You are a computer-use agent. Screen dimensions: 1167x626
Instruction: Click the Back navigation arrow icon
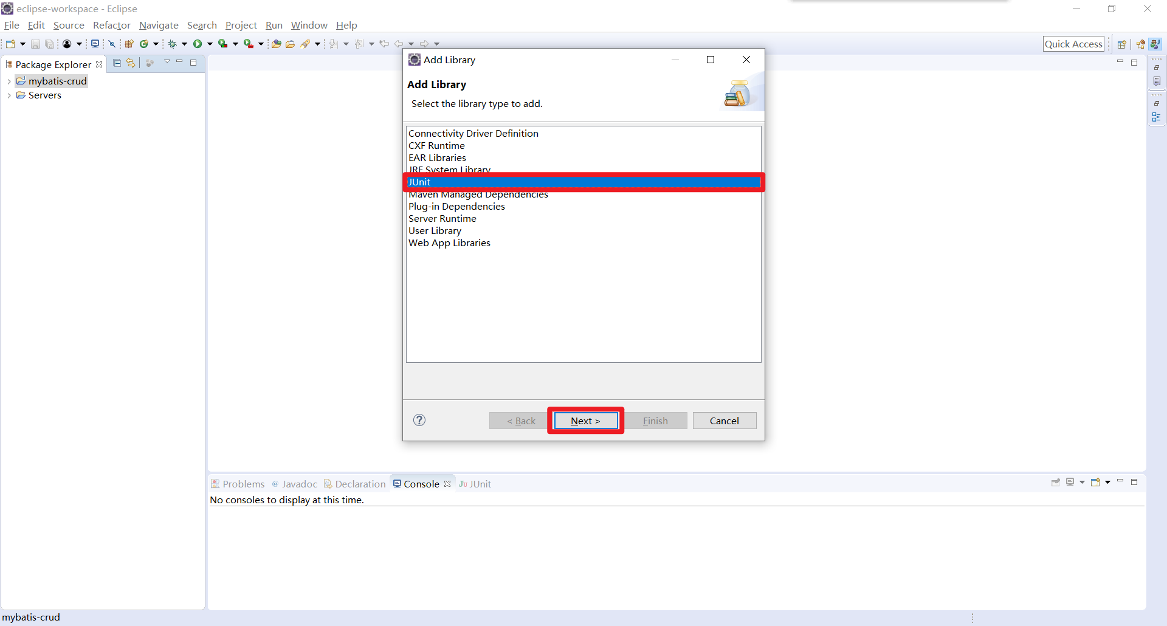pyautogui.click(x=399, y=44)
